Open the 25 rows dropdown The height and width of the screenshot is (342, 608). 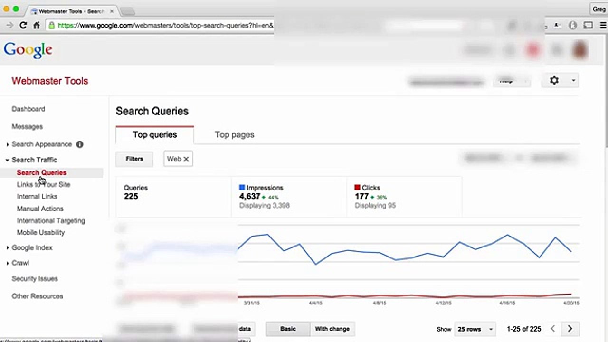click(x=475, y=329)
